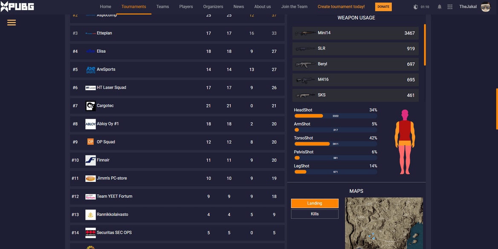Open the Teams page
This screenshot has width=498, height=249.
(x=162, y=7)
